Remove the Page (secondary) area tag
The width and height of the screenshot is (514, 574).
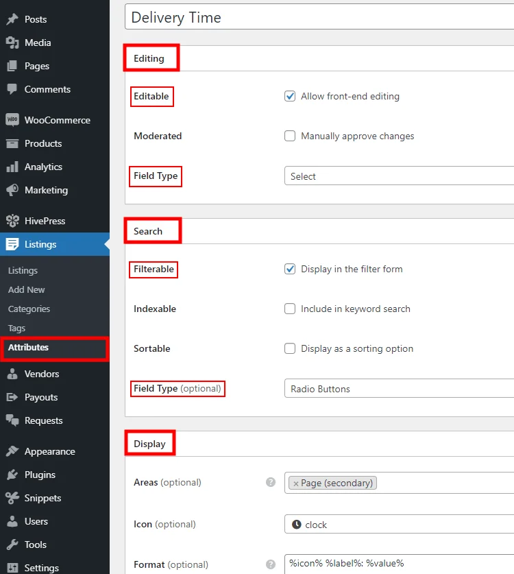pos(296,483)
